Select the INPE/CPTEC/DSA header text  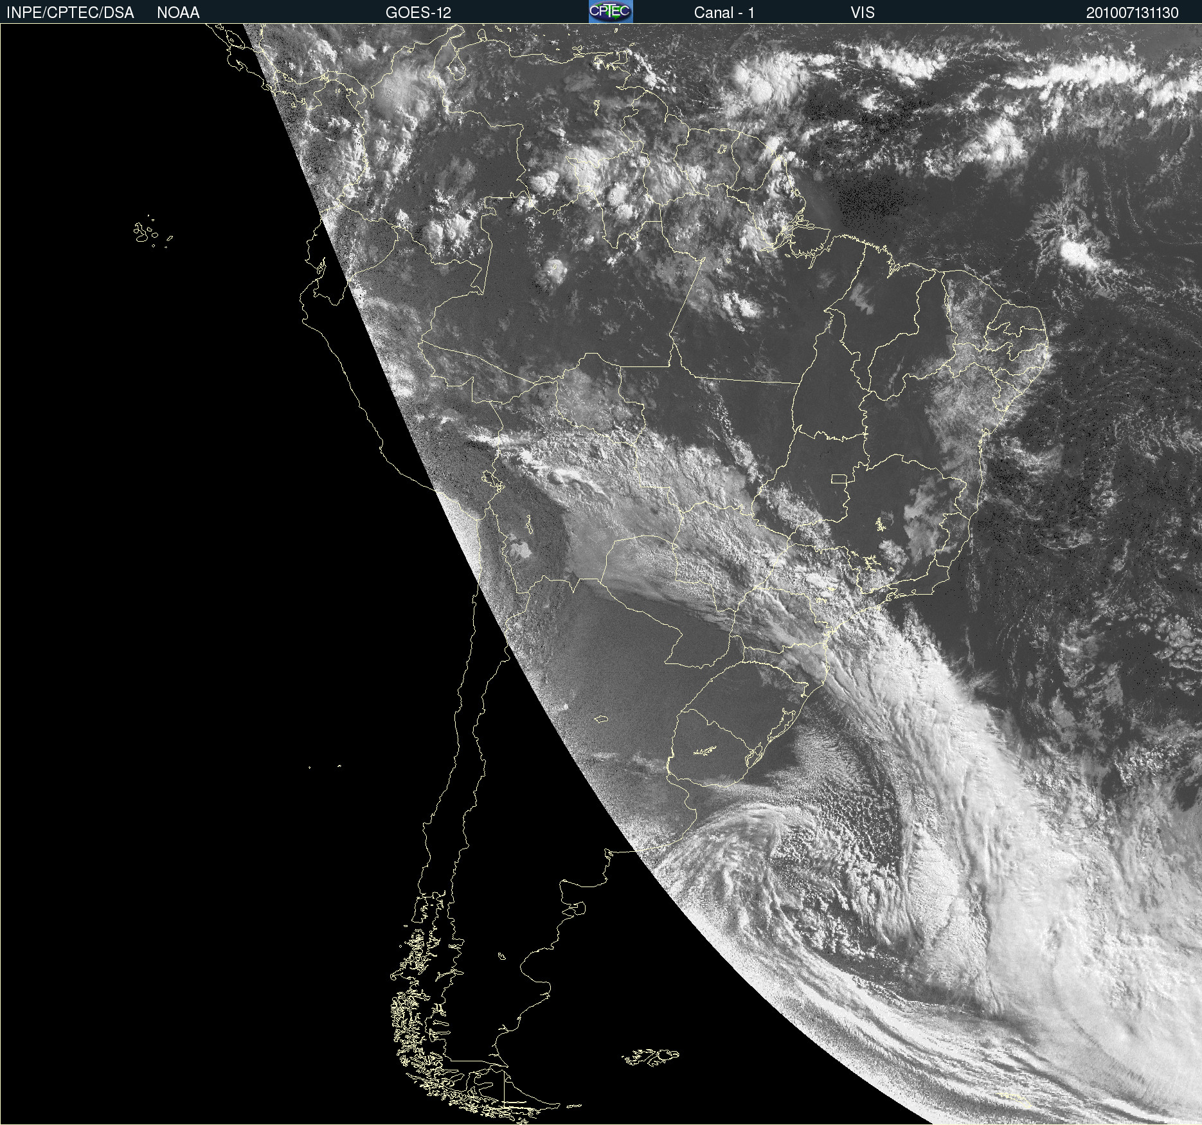click(x=70, y=13)
